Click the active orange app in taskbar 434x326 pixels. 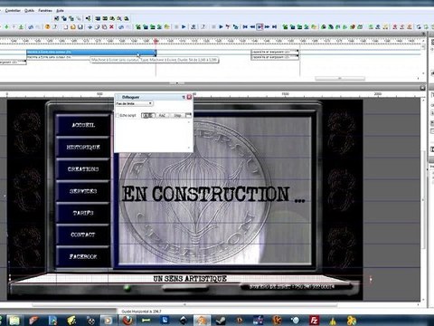click(x=202, y=320)
